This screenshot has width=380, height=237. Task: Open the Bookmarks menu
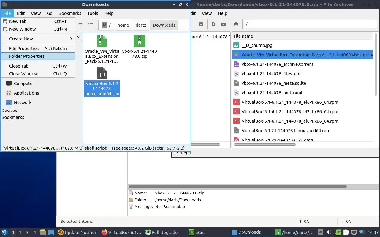coord(70,13)
